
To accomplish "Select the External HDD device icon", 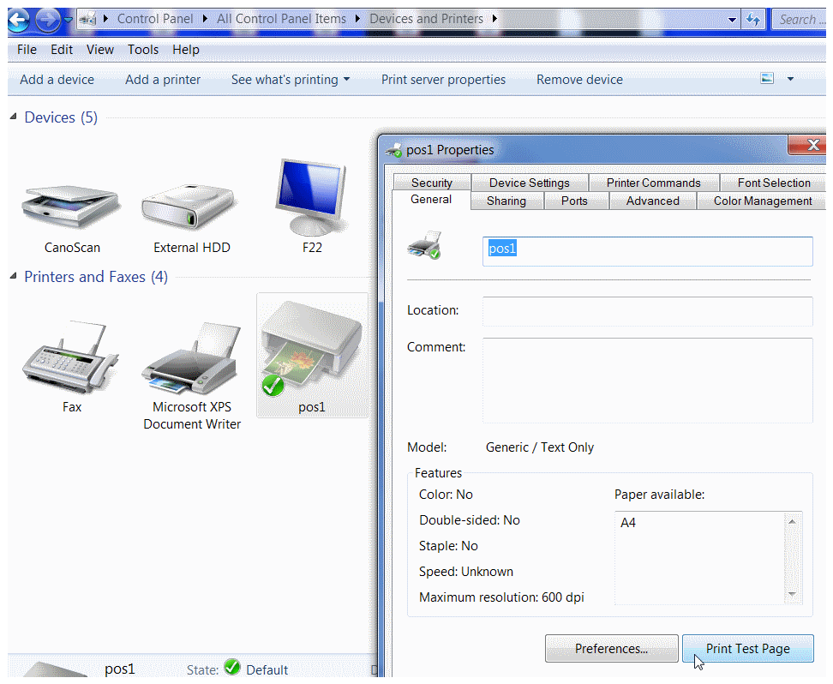I will [189, 207].
